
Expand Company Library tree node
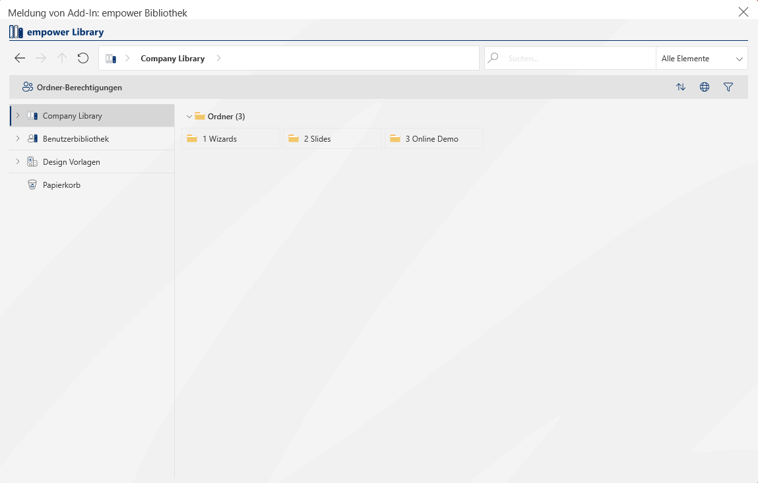[18, 115]
